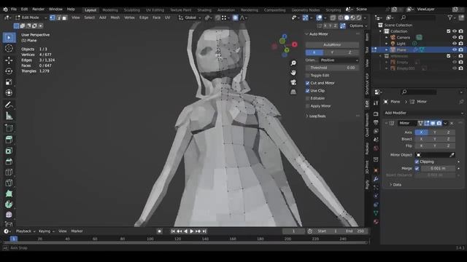Click the pan view hand icon

[293, 73]
